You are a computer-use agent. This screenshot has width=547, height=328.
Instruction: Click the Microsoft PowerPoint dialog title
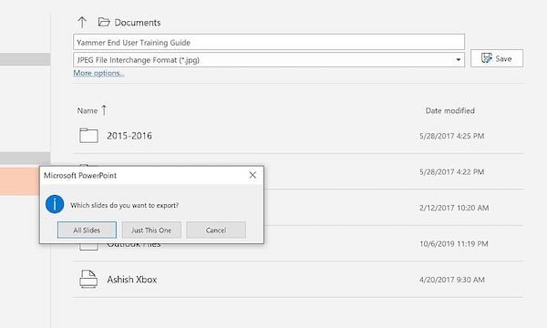point(80,175)
